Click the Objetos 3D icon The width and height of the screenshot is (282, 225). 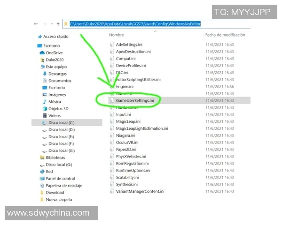point(45,108)
